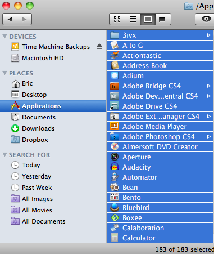Click the Bean app icon
The height and width of the screenshot is (254, 214).
[x=115, y=187]
